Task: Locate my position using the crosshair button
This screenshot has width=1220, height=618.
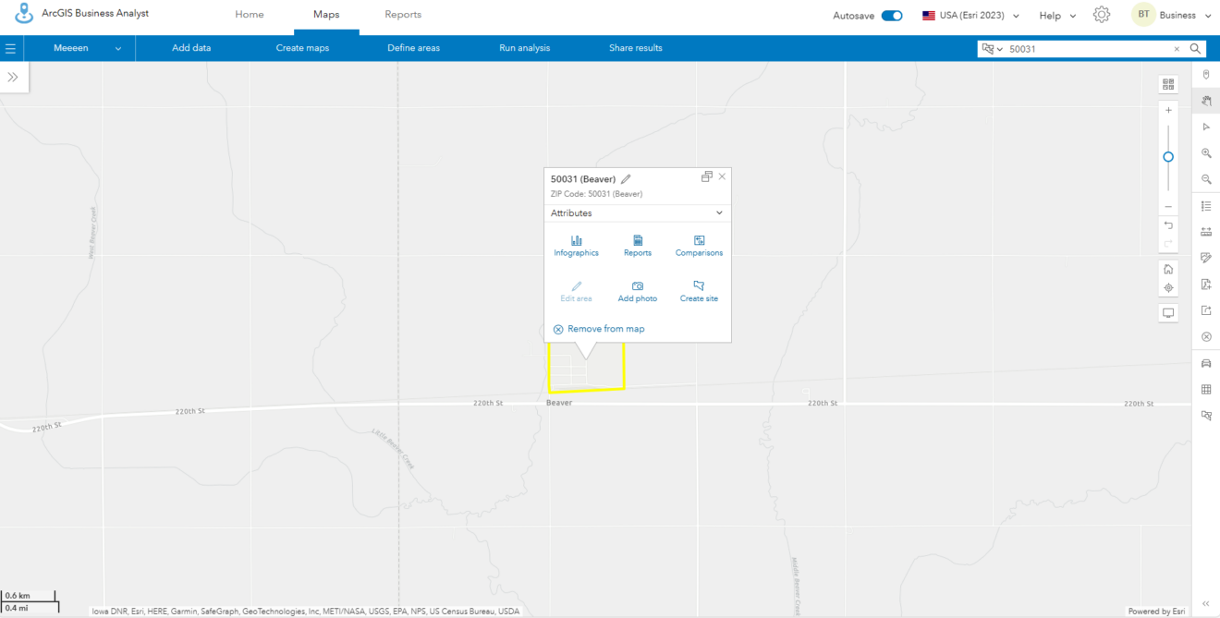Action: click(x=1168, y=287)
